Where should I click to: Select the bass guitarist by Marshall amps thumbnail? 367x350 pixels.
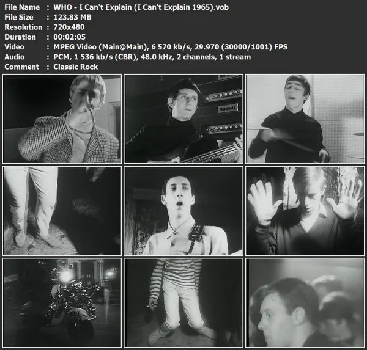point(183,118)
